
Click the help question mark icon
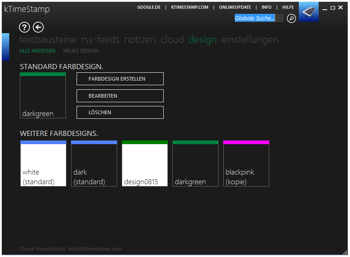24,27
